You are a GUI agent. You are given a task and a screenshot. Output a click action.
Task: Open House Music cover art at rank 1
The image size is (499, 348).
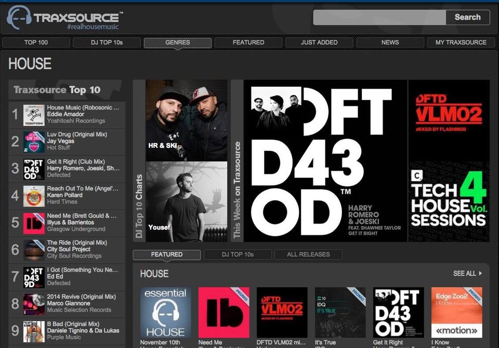(34, 115)
